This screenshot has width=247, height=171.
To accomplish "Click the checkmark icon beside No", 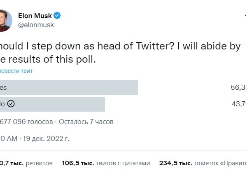I will (11, 104).
